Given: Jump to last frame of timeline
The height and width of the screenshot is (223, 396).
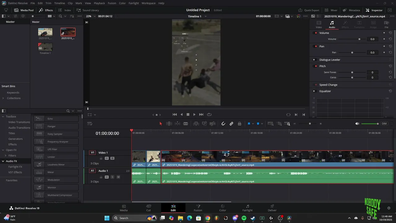Looking at the screenshot, I should coord(201,115).
